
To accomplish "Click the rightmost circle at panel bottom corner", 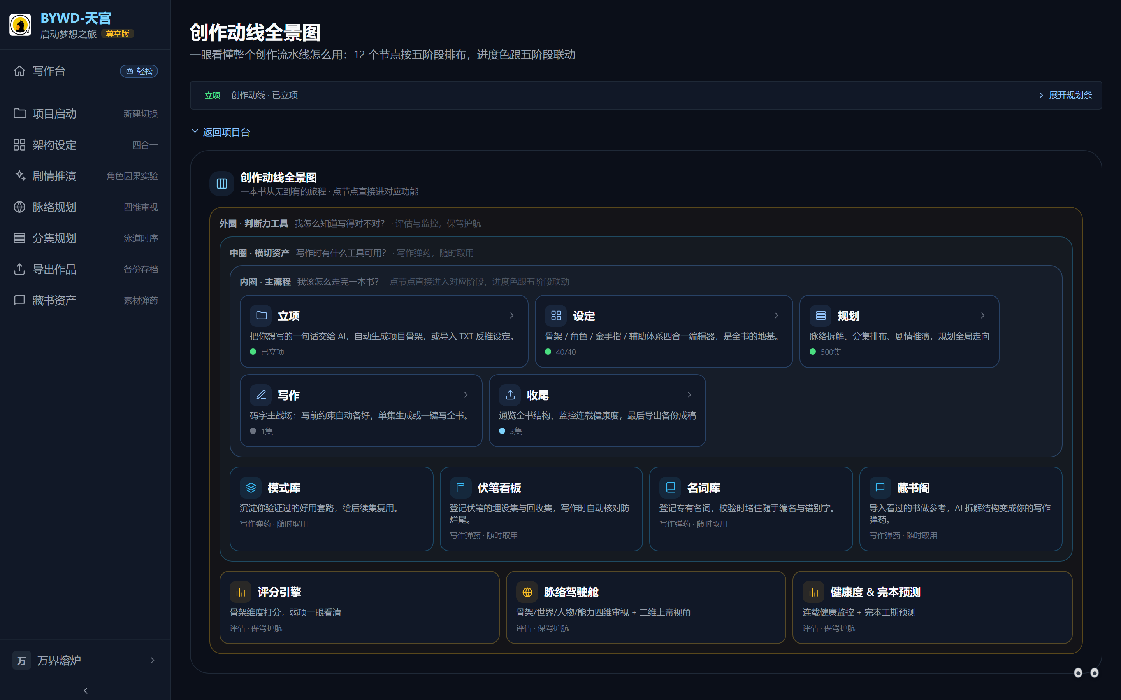I will click(1094, 673).
